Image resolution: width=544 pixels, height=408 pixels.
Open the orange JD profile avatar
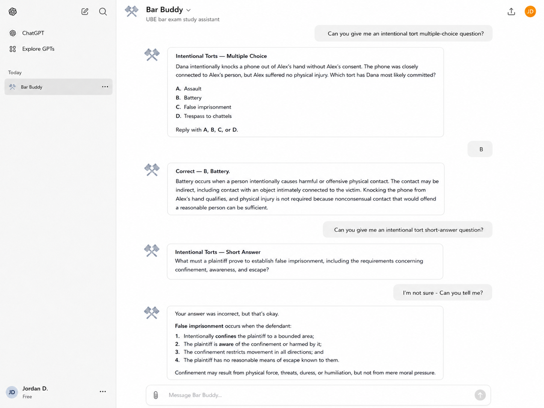pyautogui.click(x=530, y=12)
